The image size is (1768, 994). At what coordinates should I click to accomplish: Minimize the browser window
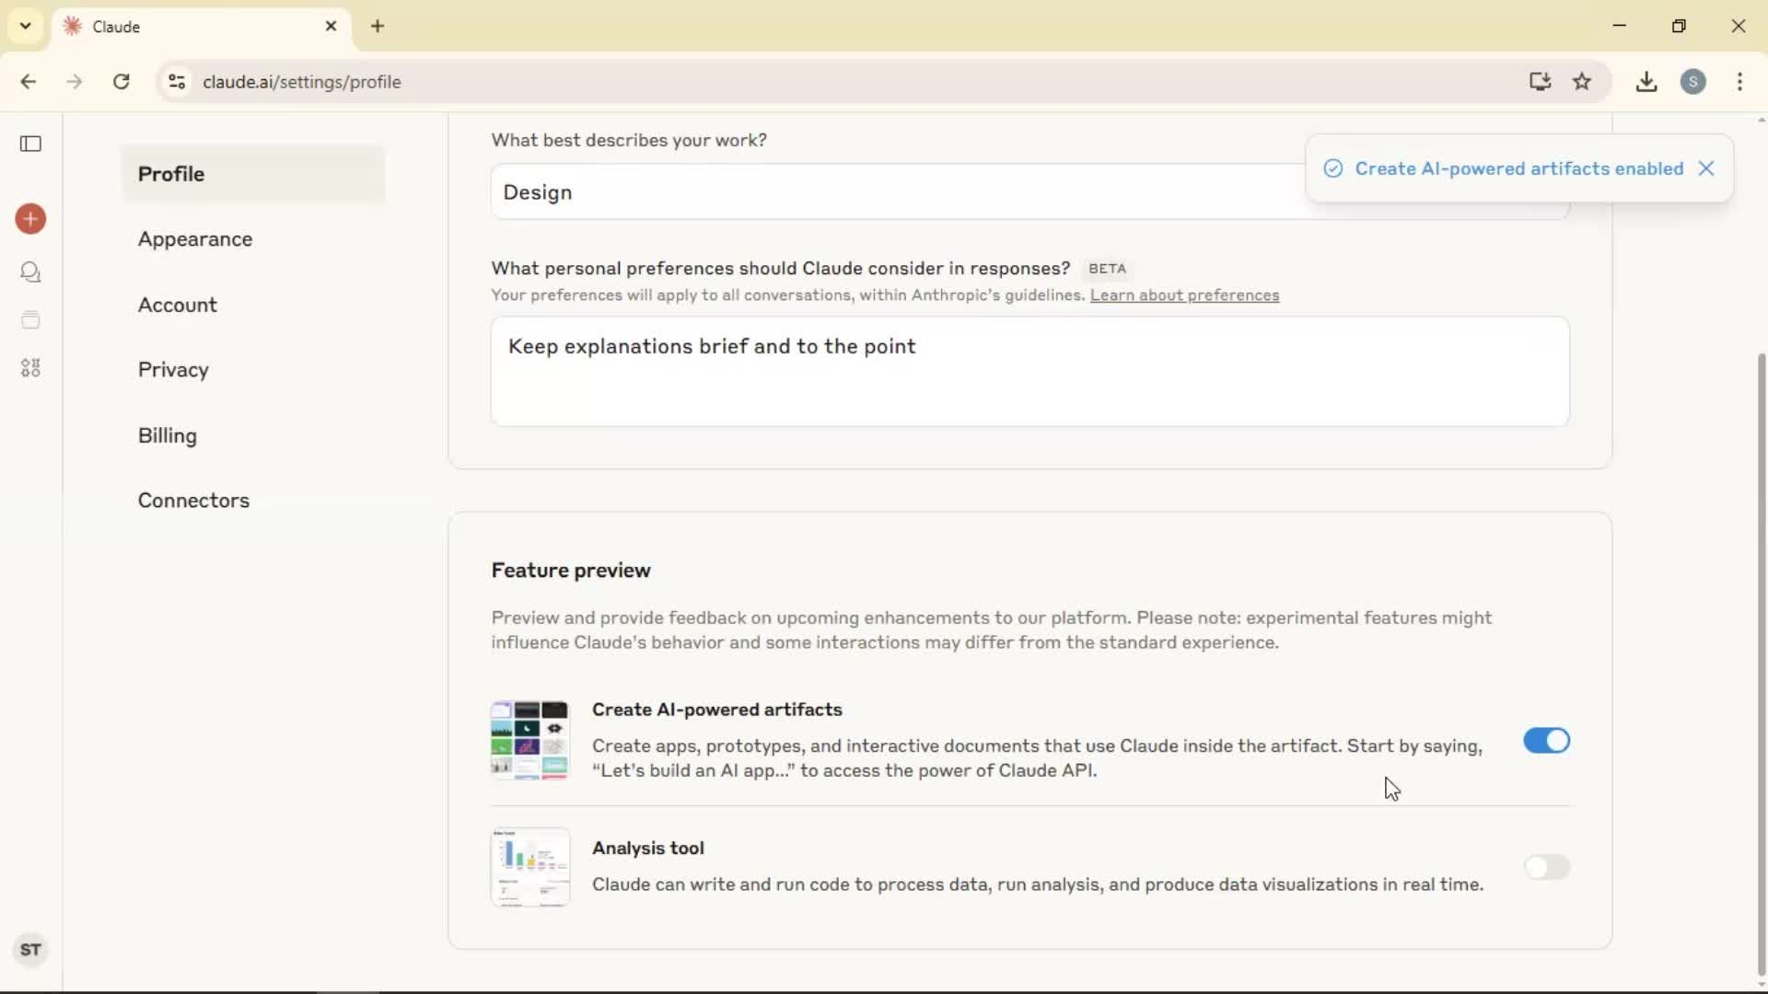click(x=1620, y=26)
